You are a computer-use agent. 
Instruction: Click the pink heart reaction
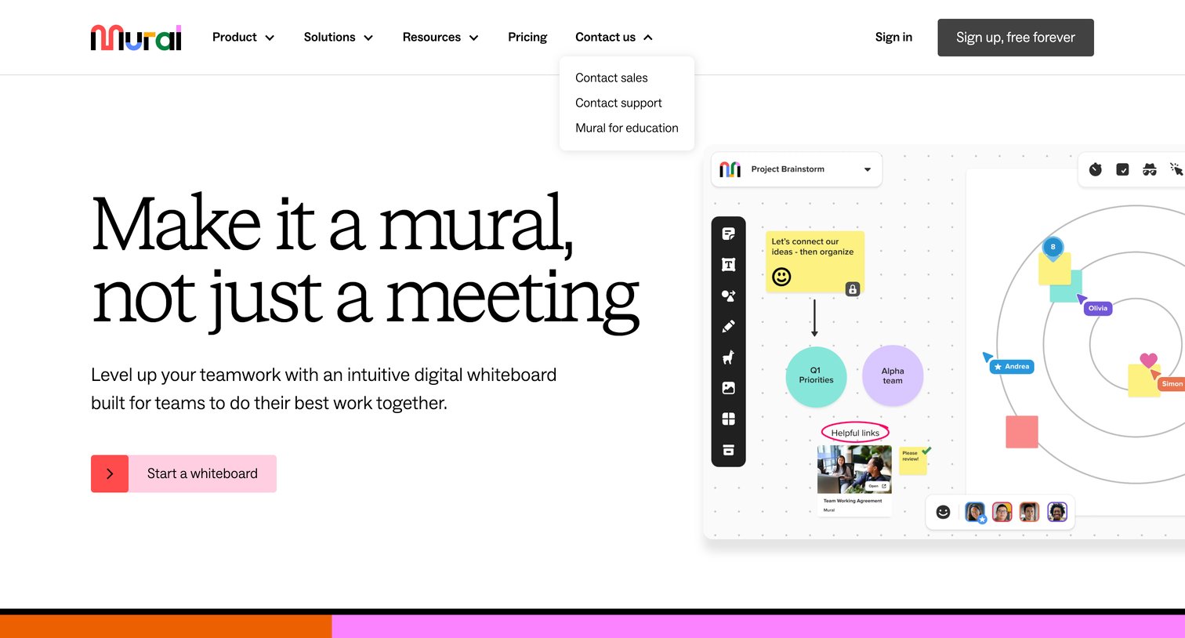(x=1148, y=361)
